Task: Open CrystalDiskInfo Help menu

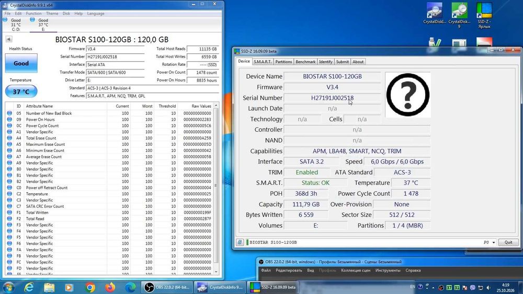Action: [x=78, y=14]
